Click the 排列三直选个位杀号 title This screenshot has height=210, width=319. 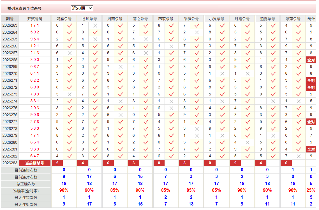24,8
